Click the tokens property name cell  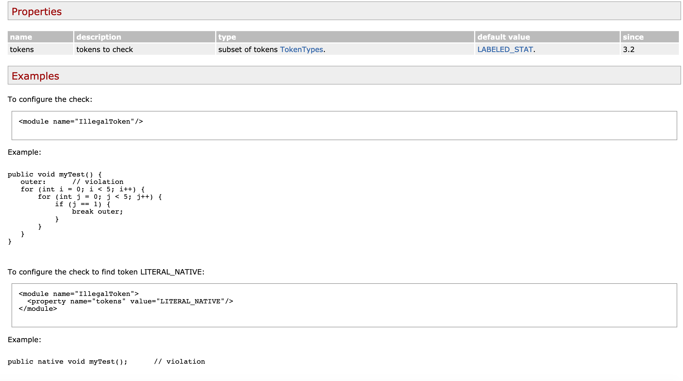[21, 50]
